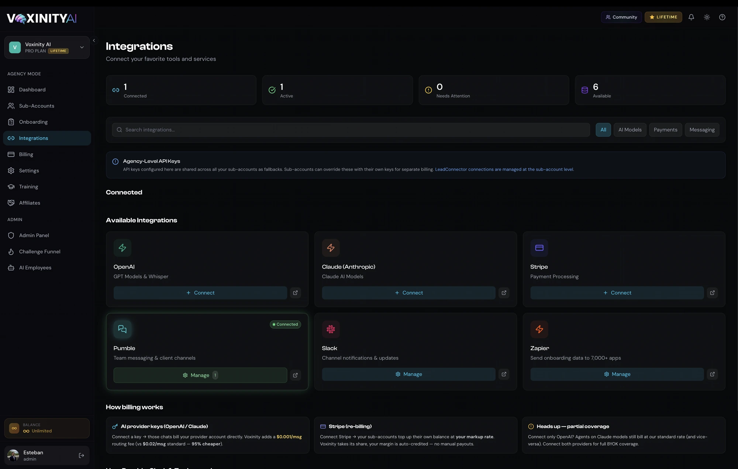Open Pumble external link icon
Screen dimensions: 738x469
[x=295, y=375]
